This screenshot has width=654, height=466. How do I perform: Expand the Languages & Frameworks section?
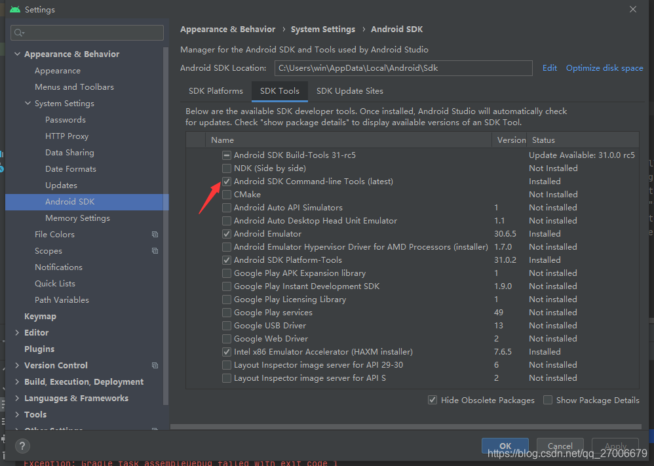coord(17,398)
